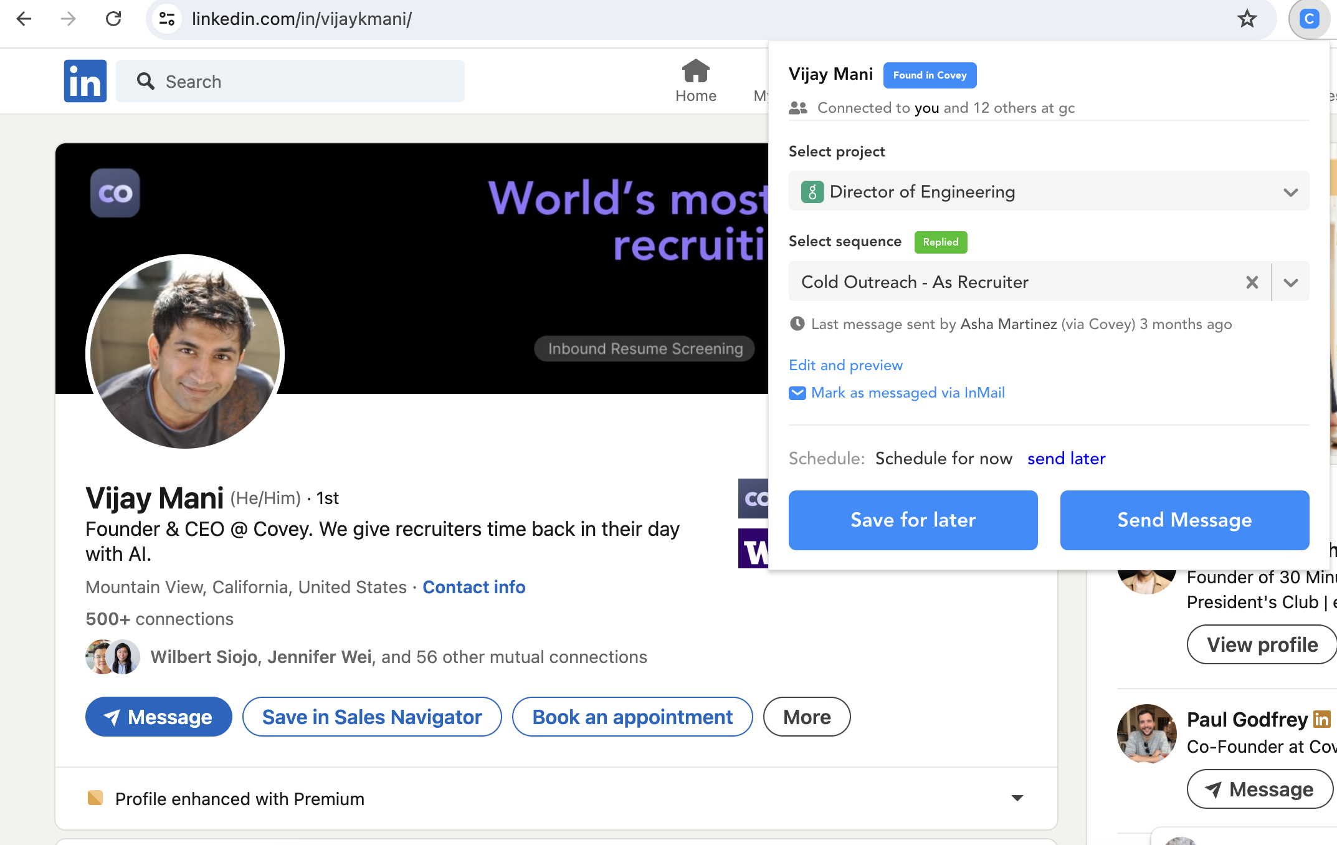
Task: Open the Director of Engineering project dropdown
Action: (1049, 192)
